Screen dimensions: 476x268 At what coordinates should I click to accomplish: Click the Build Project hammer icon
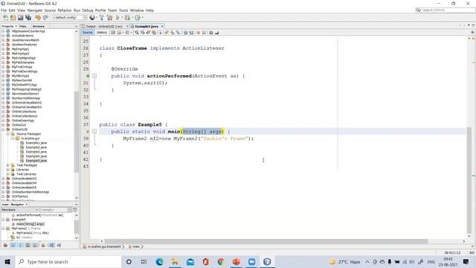point(102,18)
